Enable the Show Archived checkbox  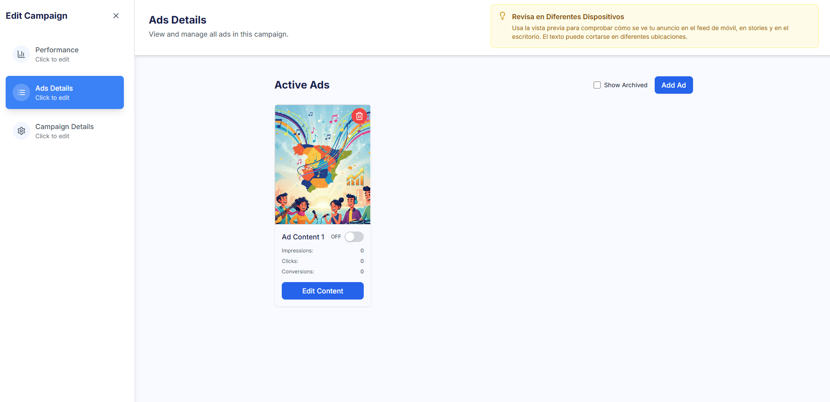pos(597,85)
